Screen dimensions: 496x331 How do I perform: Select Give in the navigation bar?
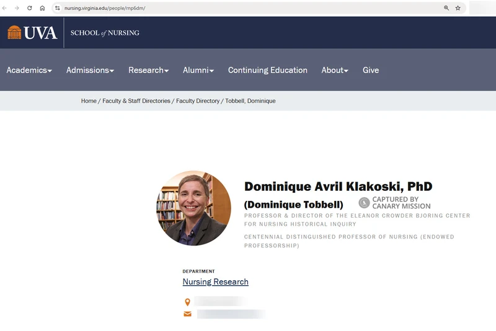pos(371,70)
